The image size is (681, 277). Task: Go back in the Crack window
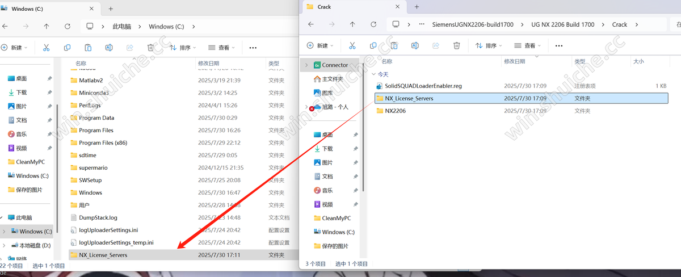[310, 24]
